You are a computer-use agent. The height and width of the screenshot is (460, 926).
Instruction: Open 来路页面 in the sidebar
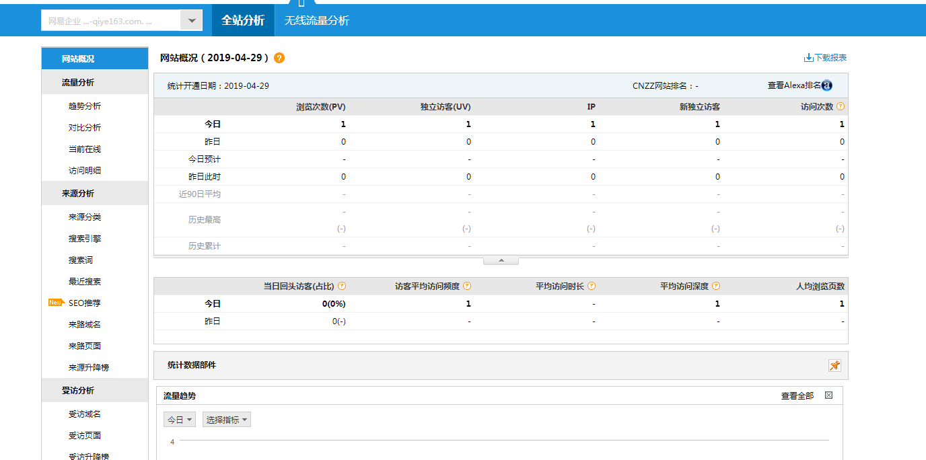tap(85, 346)
